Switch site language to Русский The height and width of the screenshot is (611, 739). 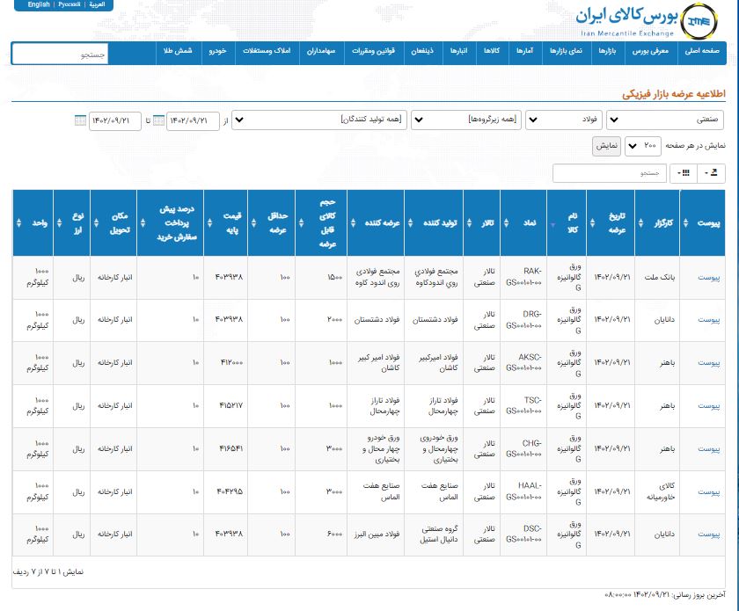tap(70, 4)
